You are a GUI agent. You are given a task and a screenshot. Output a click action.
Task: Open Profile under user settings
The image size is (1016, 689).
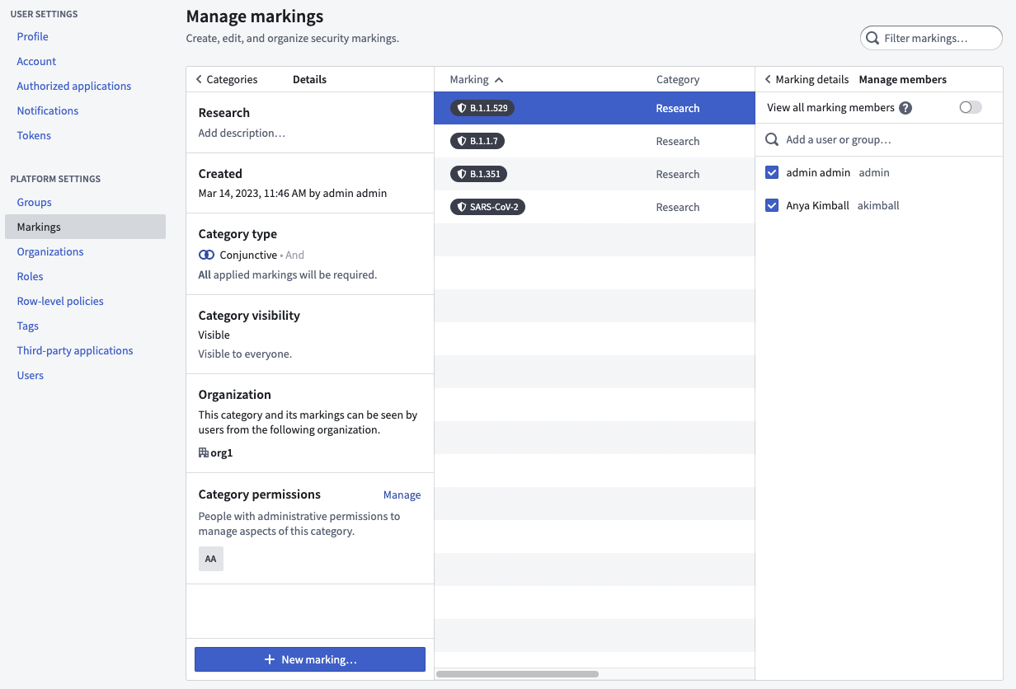click(33, 36)
